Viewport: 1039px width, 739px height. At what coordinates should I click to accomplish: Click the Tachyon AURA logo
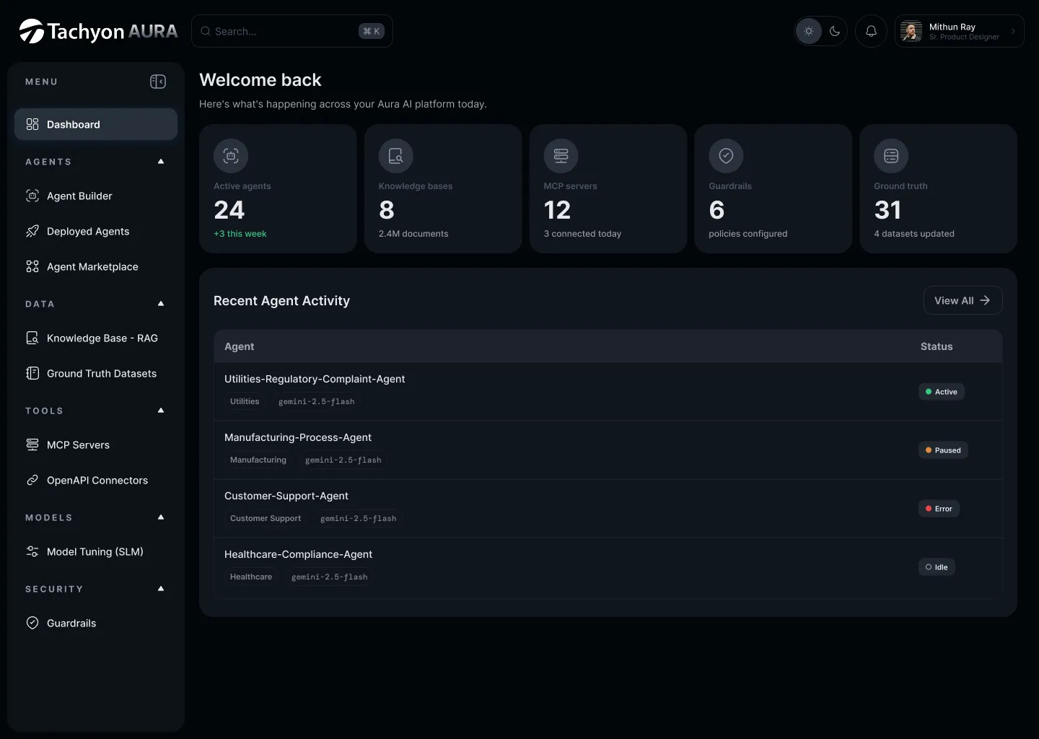98,31
